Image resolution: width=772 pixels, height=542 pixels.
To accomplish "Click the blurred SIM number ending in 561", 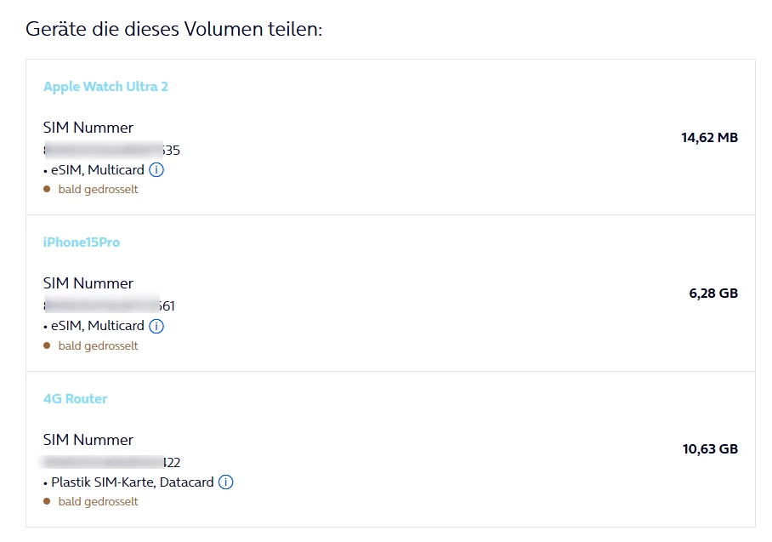I will click(109, 306).
